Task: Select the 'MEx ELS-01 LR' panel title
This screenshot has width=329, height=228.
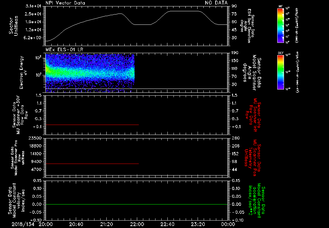Action: click(64, 50)
